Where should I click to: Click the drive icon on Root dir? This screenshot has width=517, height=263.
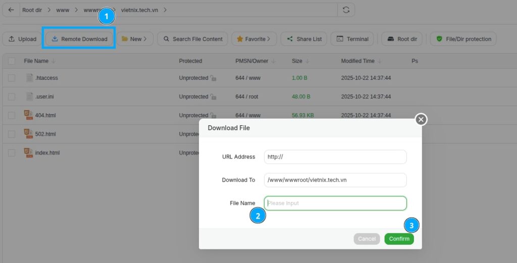(391, 39)
